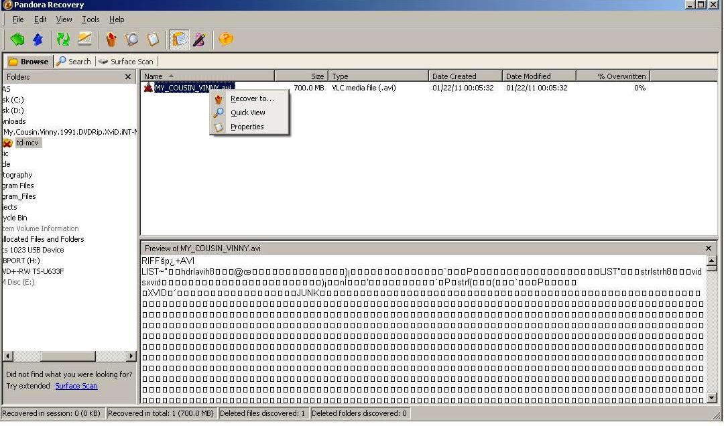Click the Recover to icon in context menu
Viewport: 726px width, 426px height.
coord(219,99)
